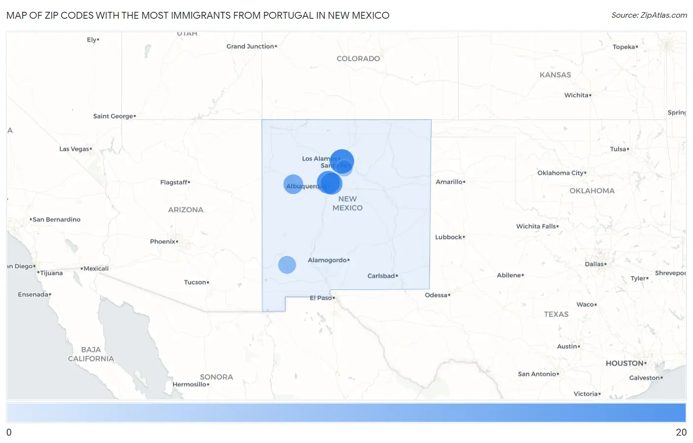Screen dimensions: 693x443
Task: Click the Saint George city label
Action: [x=113, y=116]
